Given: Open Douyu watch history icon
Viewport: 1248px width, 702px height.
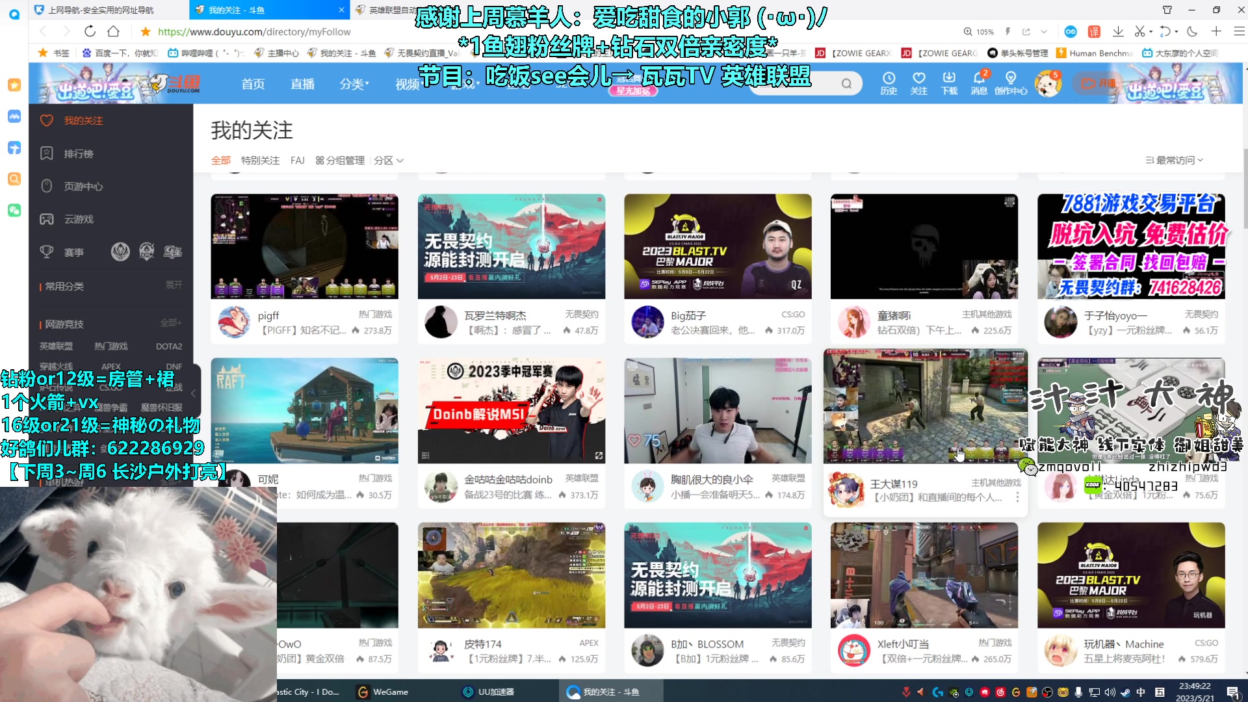Looking at the screenshot, I should [889, 83].
